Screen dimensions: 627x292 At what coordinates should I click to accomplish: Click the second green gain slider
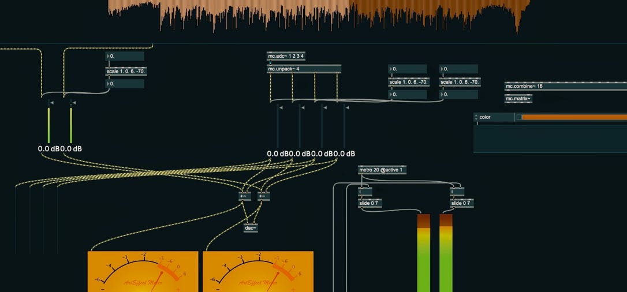(x=71, y=124)
